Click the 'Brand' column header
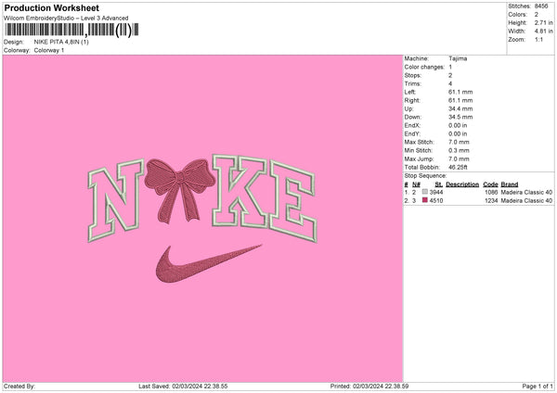This screenshot has height=393, width=557. [x=510, y=184]
